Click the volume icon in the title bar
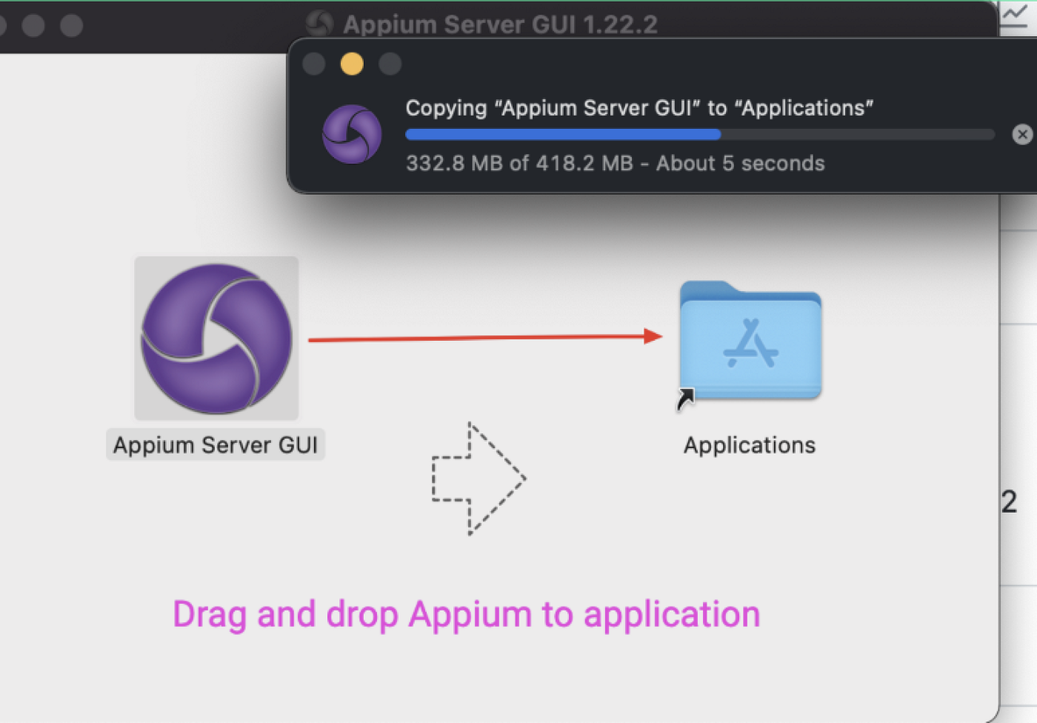 tap(319, 24)
